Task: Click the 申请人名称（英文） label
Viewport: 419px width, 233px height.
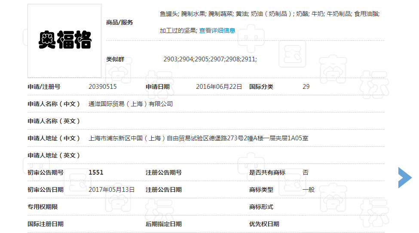Action: [54, 121]
